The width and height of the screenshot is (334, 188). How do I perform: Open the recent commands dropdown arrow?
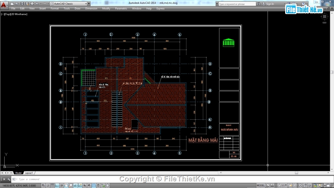point(17,179)
